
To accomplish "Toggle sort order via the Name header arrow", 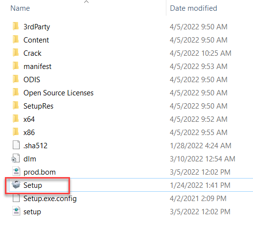I will tap(86, 2).
